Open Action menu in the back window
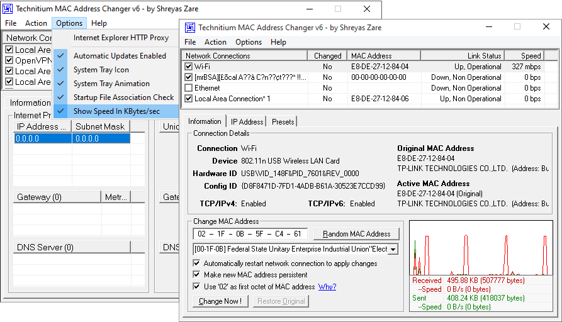 (x=36, y=23)
